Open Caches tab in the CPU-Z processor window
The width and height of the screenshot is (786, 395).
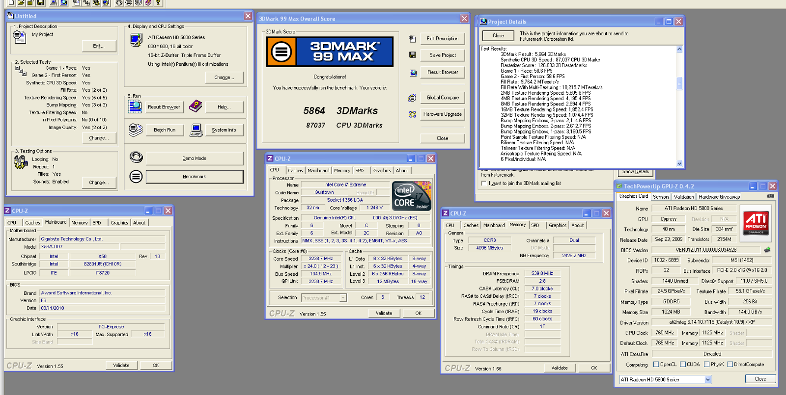295,171
